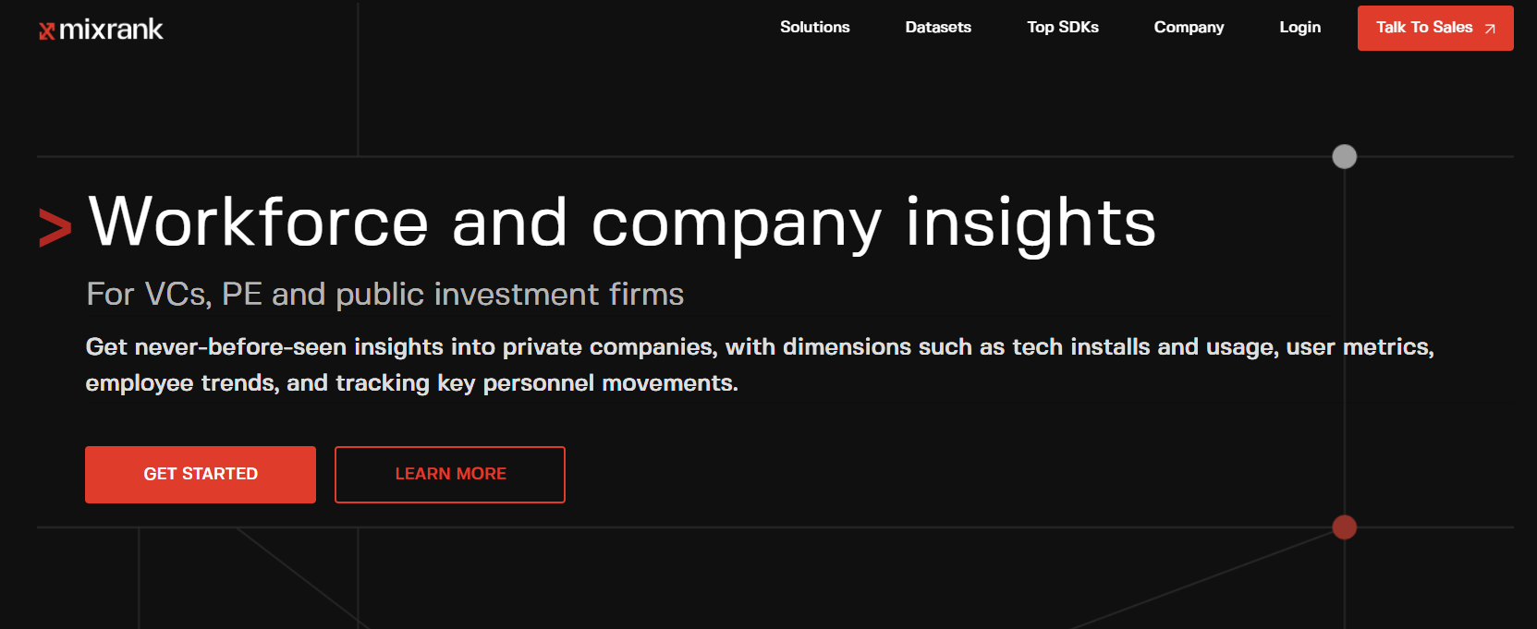Select Datasets in the navigation bar
Screen dimensions: 1537x629
[x=938, y=28]
